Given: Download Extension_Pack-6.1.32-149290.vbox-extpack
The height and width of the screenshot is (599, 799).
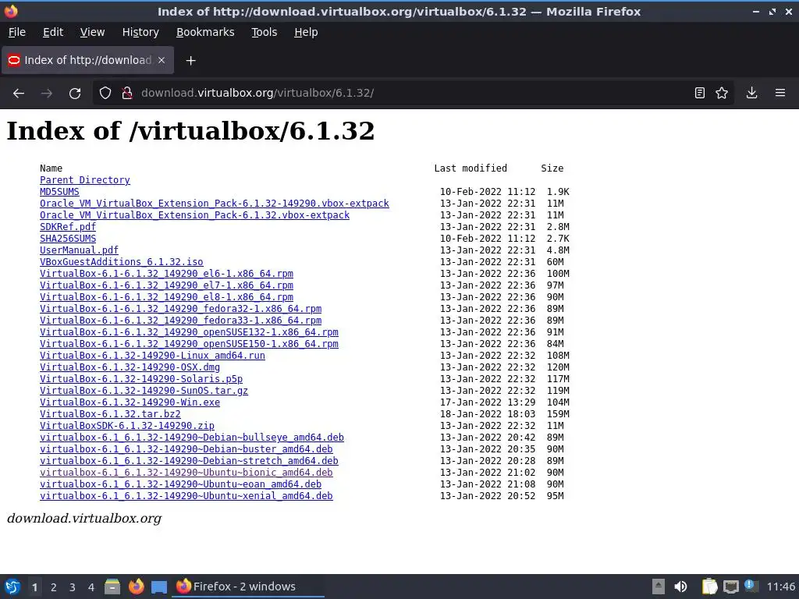Looking at the screenshot, I should tap(214, 204).
